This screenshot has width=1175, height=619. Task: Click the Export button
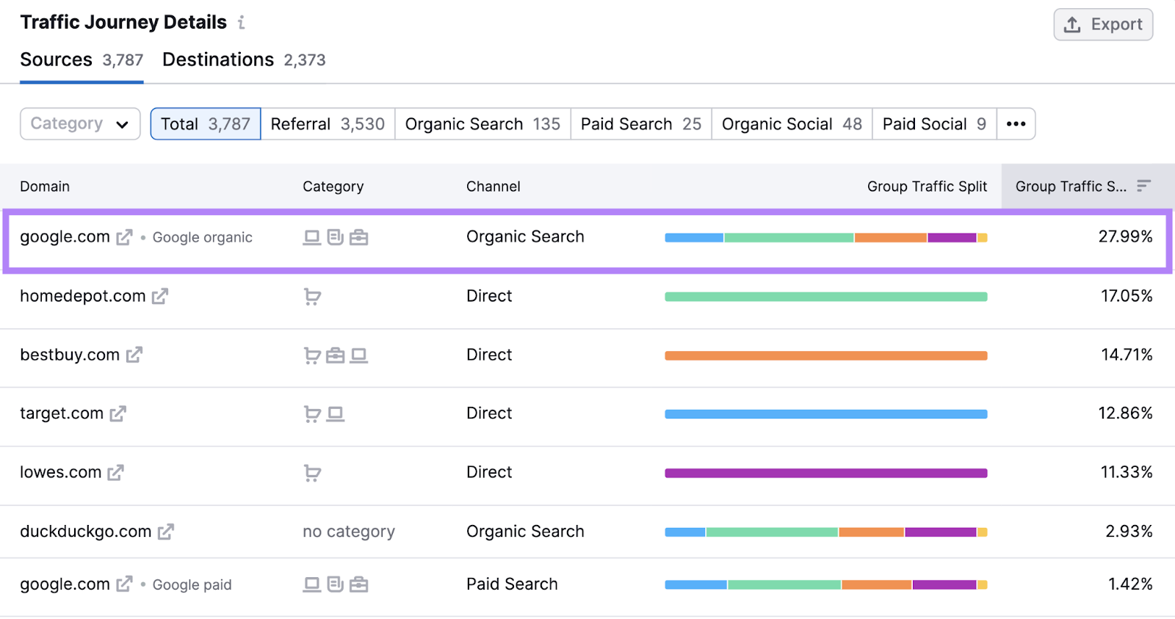tap(1103, 25)
